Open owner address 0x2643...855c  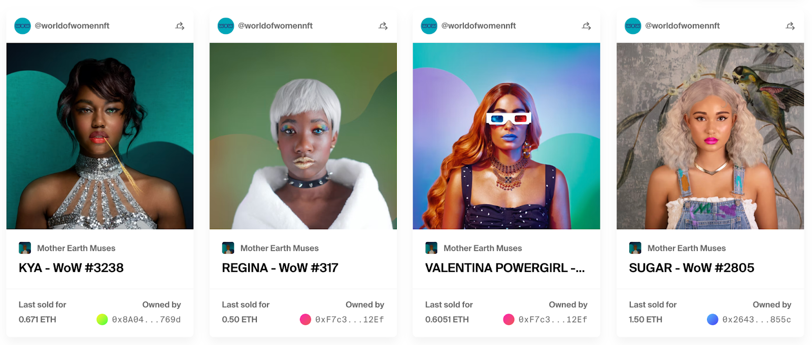[x=757, y=320]
